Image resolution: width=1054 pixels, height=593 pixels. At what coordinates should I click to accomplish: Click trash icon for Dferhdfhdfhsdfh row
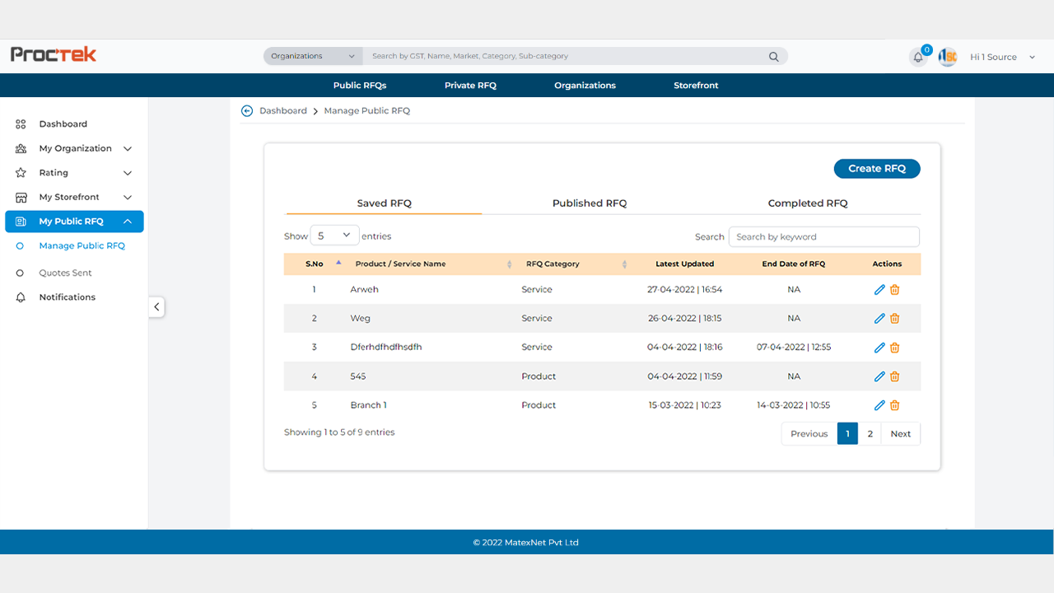(895, 348)
